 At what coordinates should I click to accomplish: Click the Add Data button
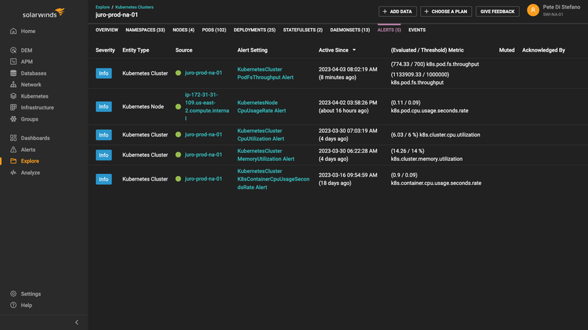(x=398, y=12)
